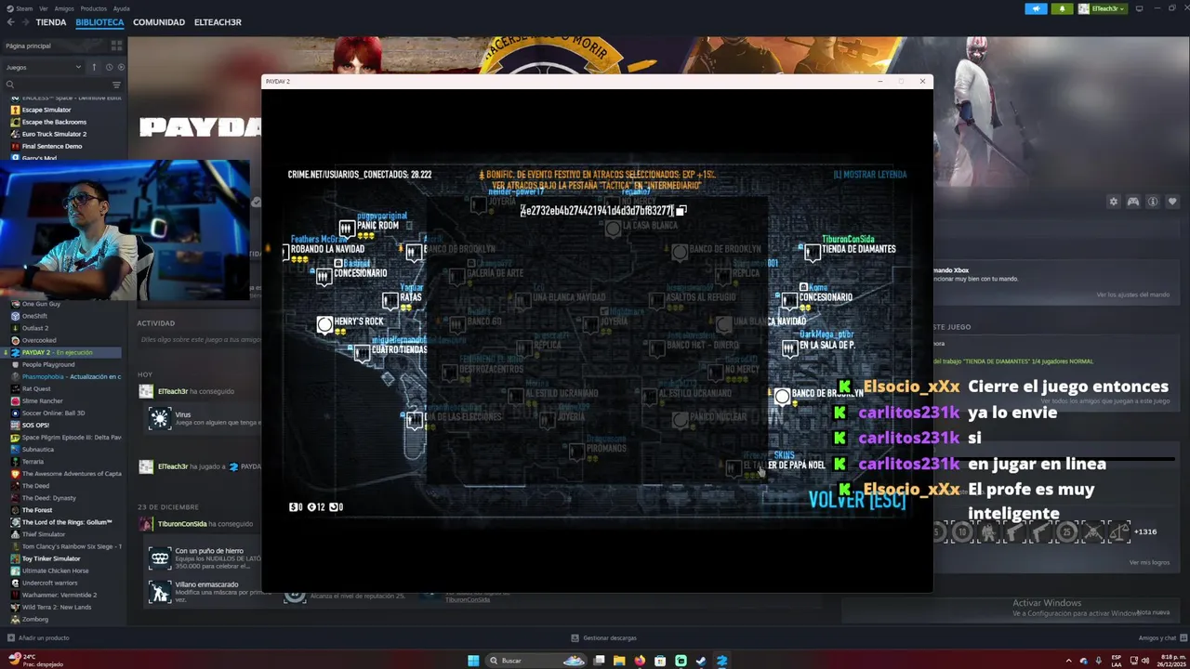Open Steam announcements megaphone button

(x=1036, y=8)
